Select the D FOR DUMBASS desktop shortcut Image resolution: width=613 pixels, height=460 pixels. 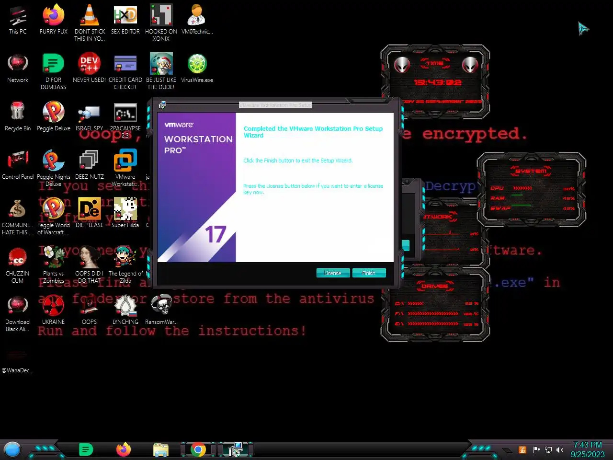(54, 71)
